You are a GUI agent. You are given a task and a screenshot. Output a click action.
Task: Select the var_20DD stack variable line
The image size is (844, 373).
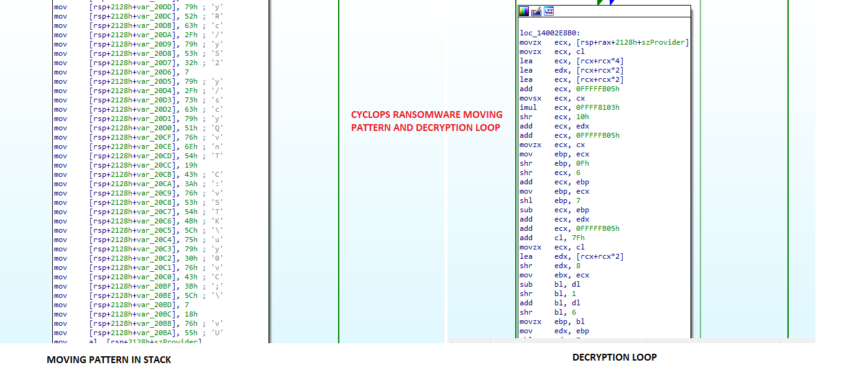pyautogui.click(x=139, y=7)
